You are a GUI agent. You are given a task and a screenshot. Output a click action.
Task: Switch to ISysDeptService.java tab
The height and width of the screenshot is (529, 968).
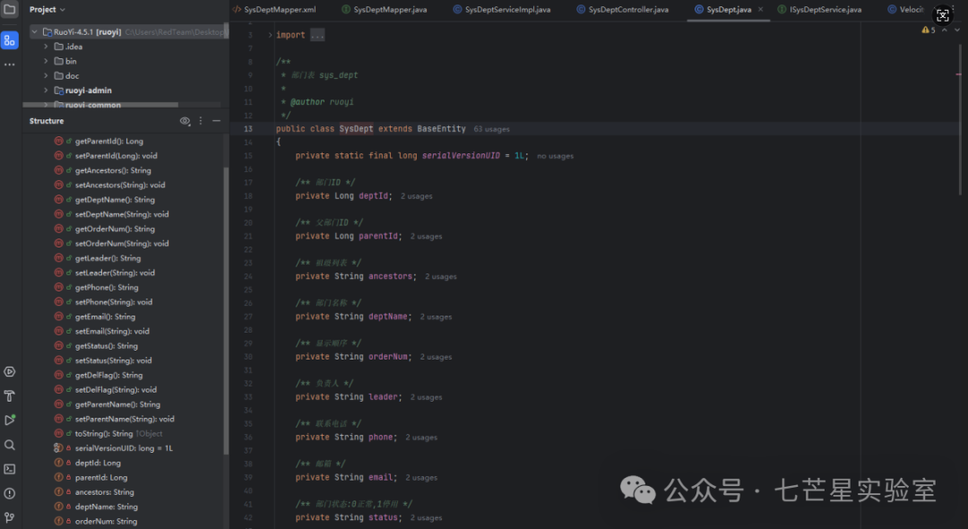[x=820, y=9]
